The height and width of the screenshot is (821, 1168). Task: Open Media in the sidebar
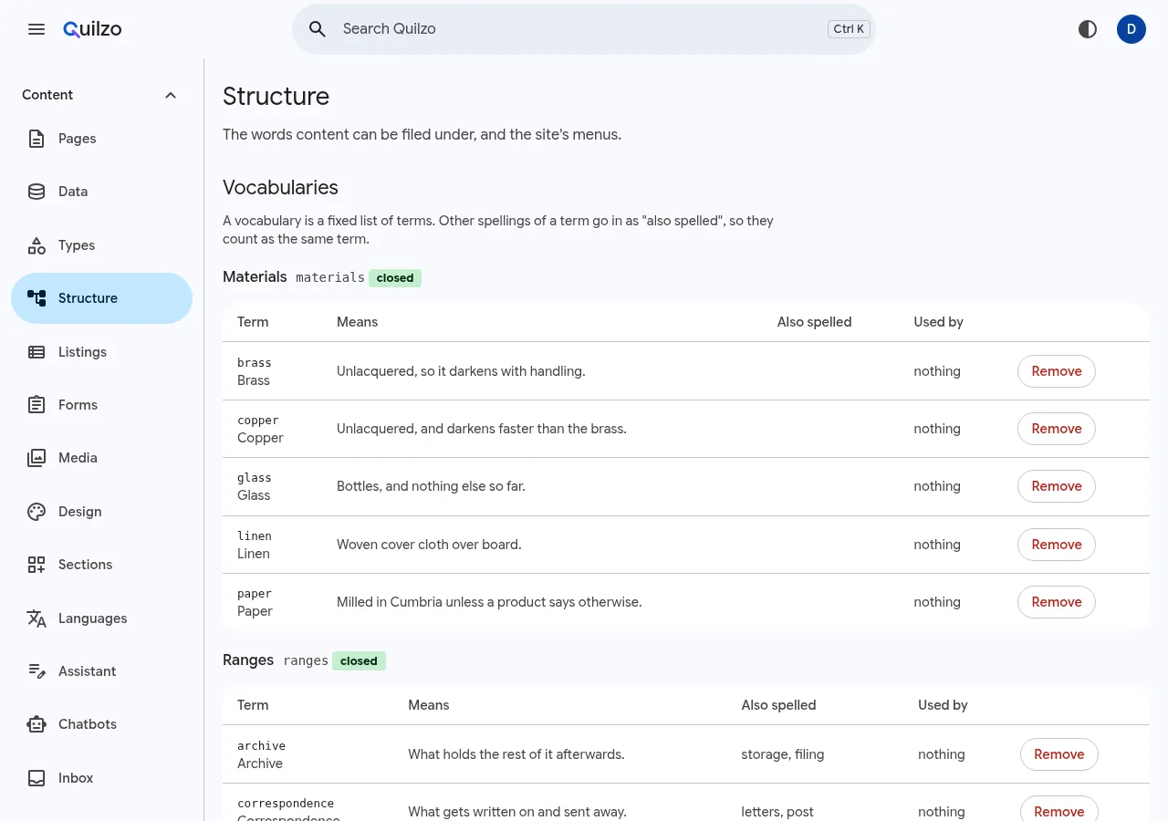tap(101, 458)
